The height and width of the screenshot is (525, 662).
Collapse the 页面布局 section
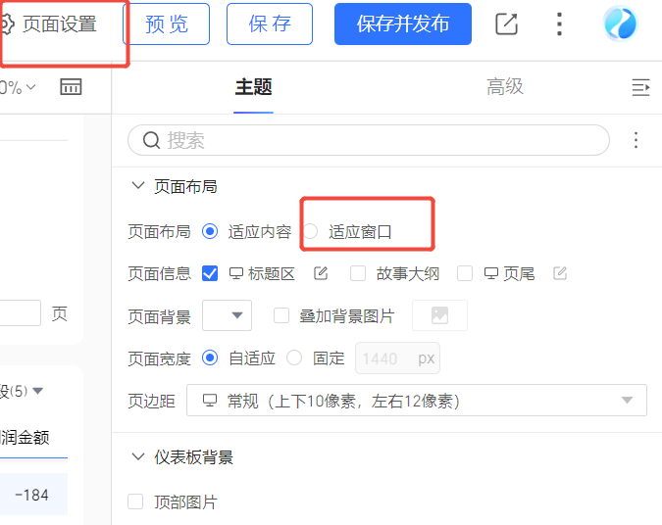point(137,186)
